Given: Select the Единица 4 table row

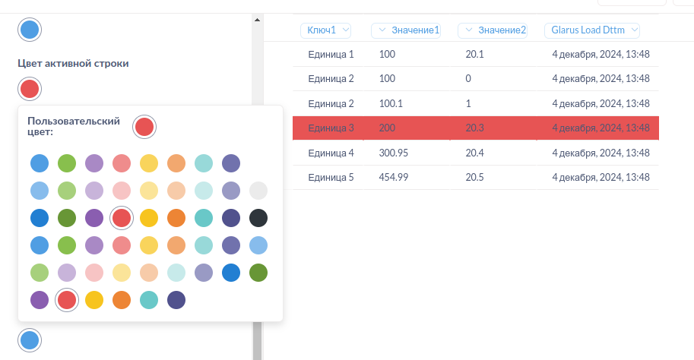Looking at the screenshot, I should pos(475,153).
